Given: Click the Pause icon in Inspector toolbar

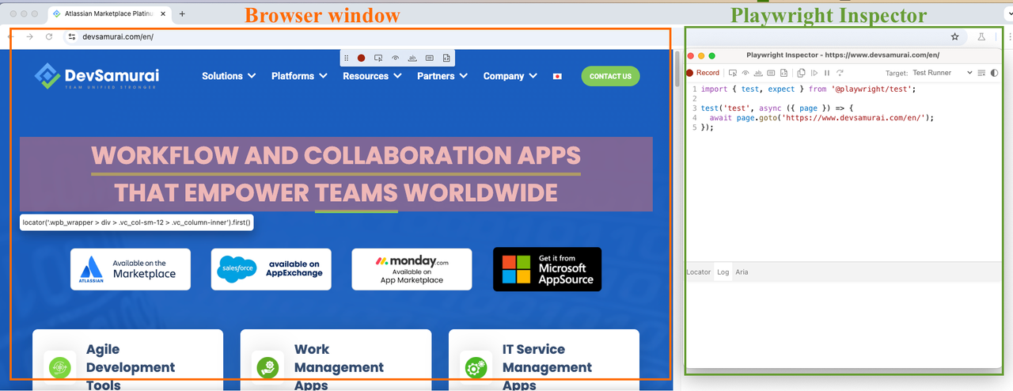Looking at the screenshot, I should tap(827, 73).
